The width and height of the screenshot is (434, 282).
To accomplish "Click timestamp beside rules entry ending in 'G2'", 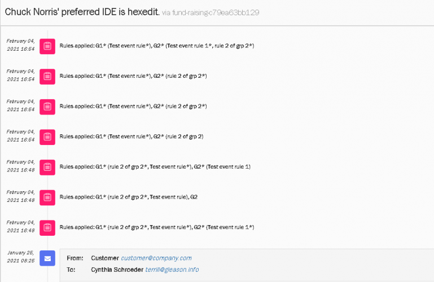I will click(21, 196).
